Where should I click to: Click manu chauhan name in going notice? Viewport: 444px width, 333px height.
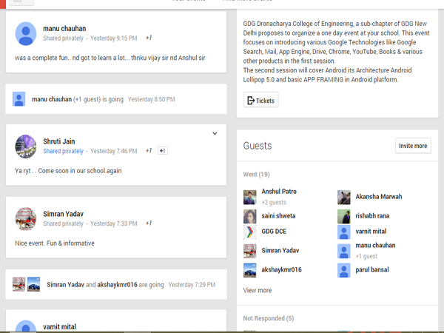coord(52,99)
